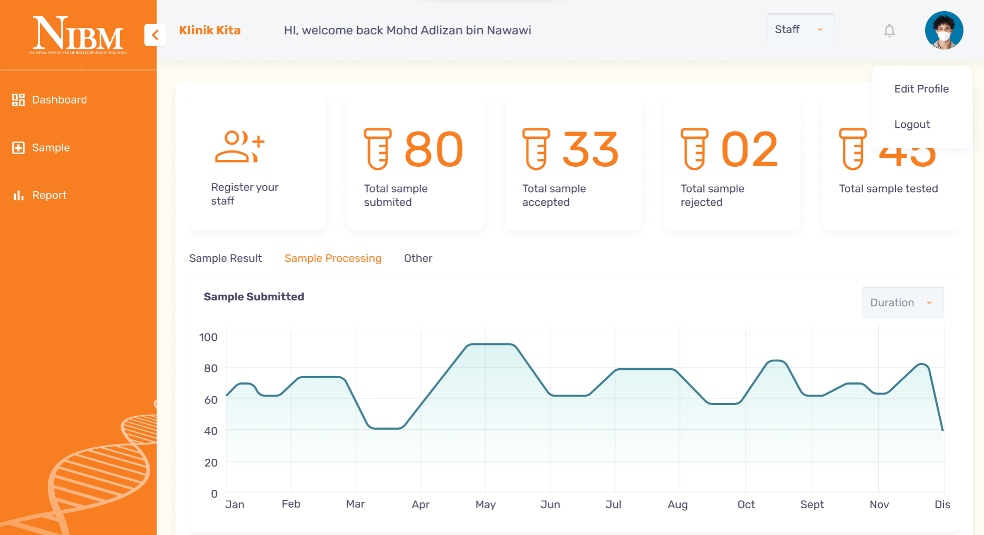The height and width of the screenshot is (535, 984).
Task: Open the Duration dropdown on the chart
Action: click(902, 302)
